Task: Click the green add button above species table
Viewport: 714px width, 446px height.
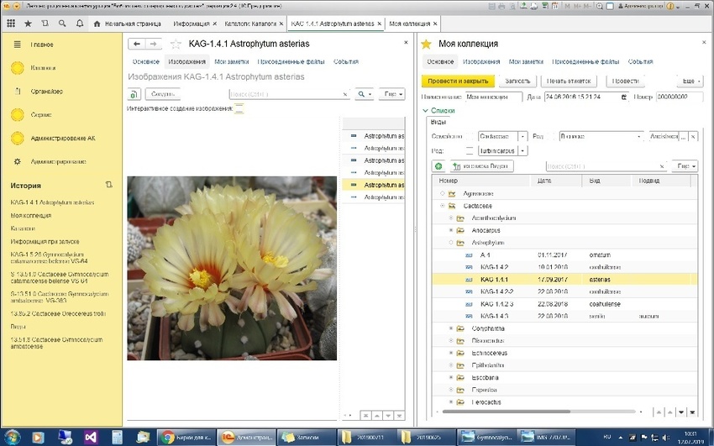Action: 438,166
